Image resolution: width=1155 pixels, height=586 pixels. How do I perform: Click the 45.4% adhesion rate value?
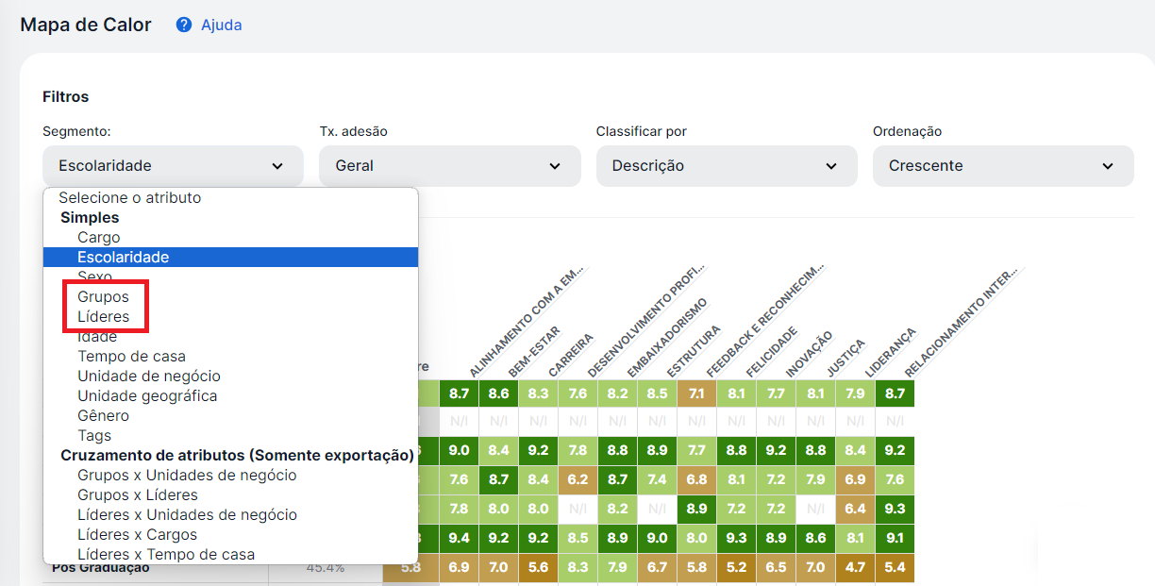point(326,568)
